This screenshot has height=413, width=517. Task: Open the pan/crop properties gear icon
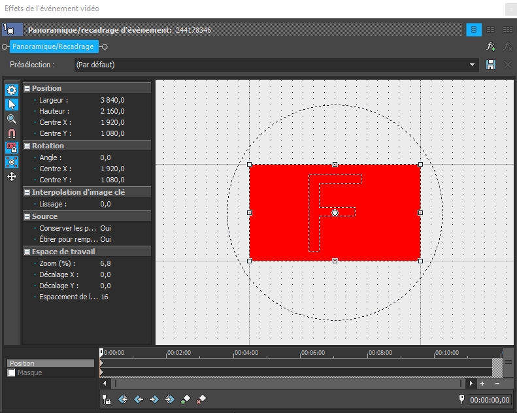[x=12, y=90]
